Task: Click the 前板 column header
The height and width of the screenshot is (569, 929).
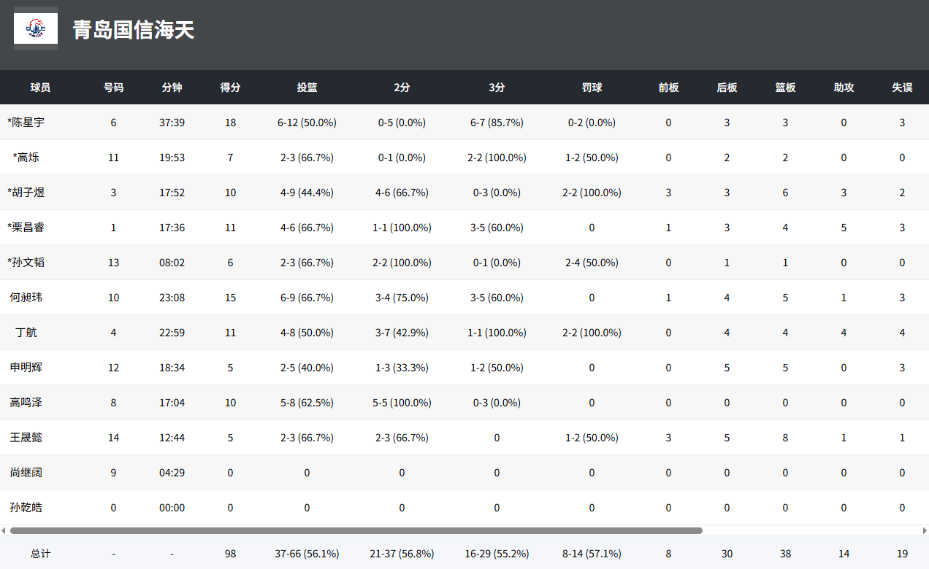Action: (668, 88)
